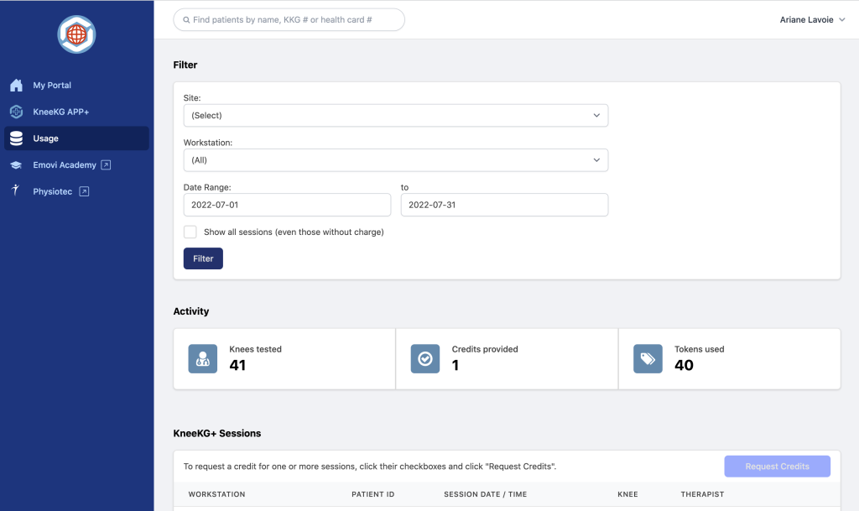Click the Knees tested value 41
Screen dimensions: 859x511
tap(237, 365)
